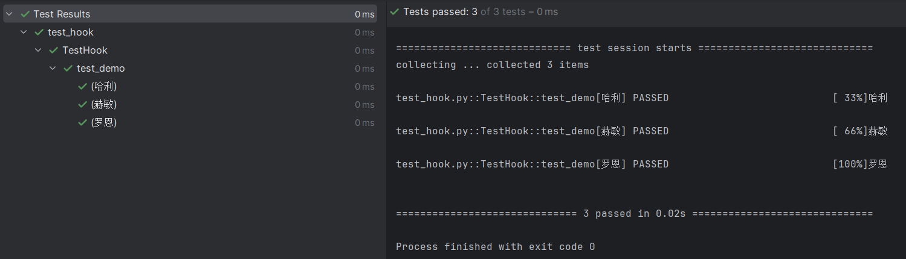Click the green checkmark next to (罗恩)
This screenshot has width=906, height=259.
(x=83, y=122)
